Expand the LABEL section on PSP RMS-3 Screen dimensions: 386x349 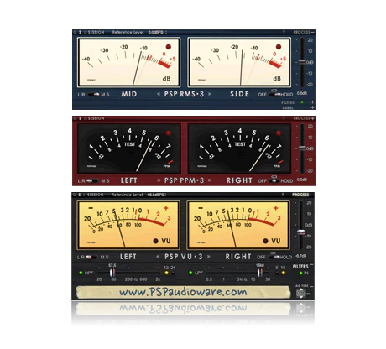click(312, 107)
